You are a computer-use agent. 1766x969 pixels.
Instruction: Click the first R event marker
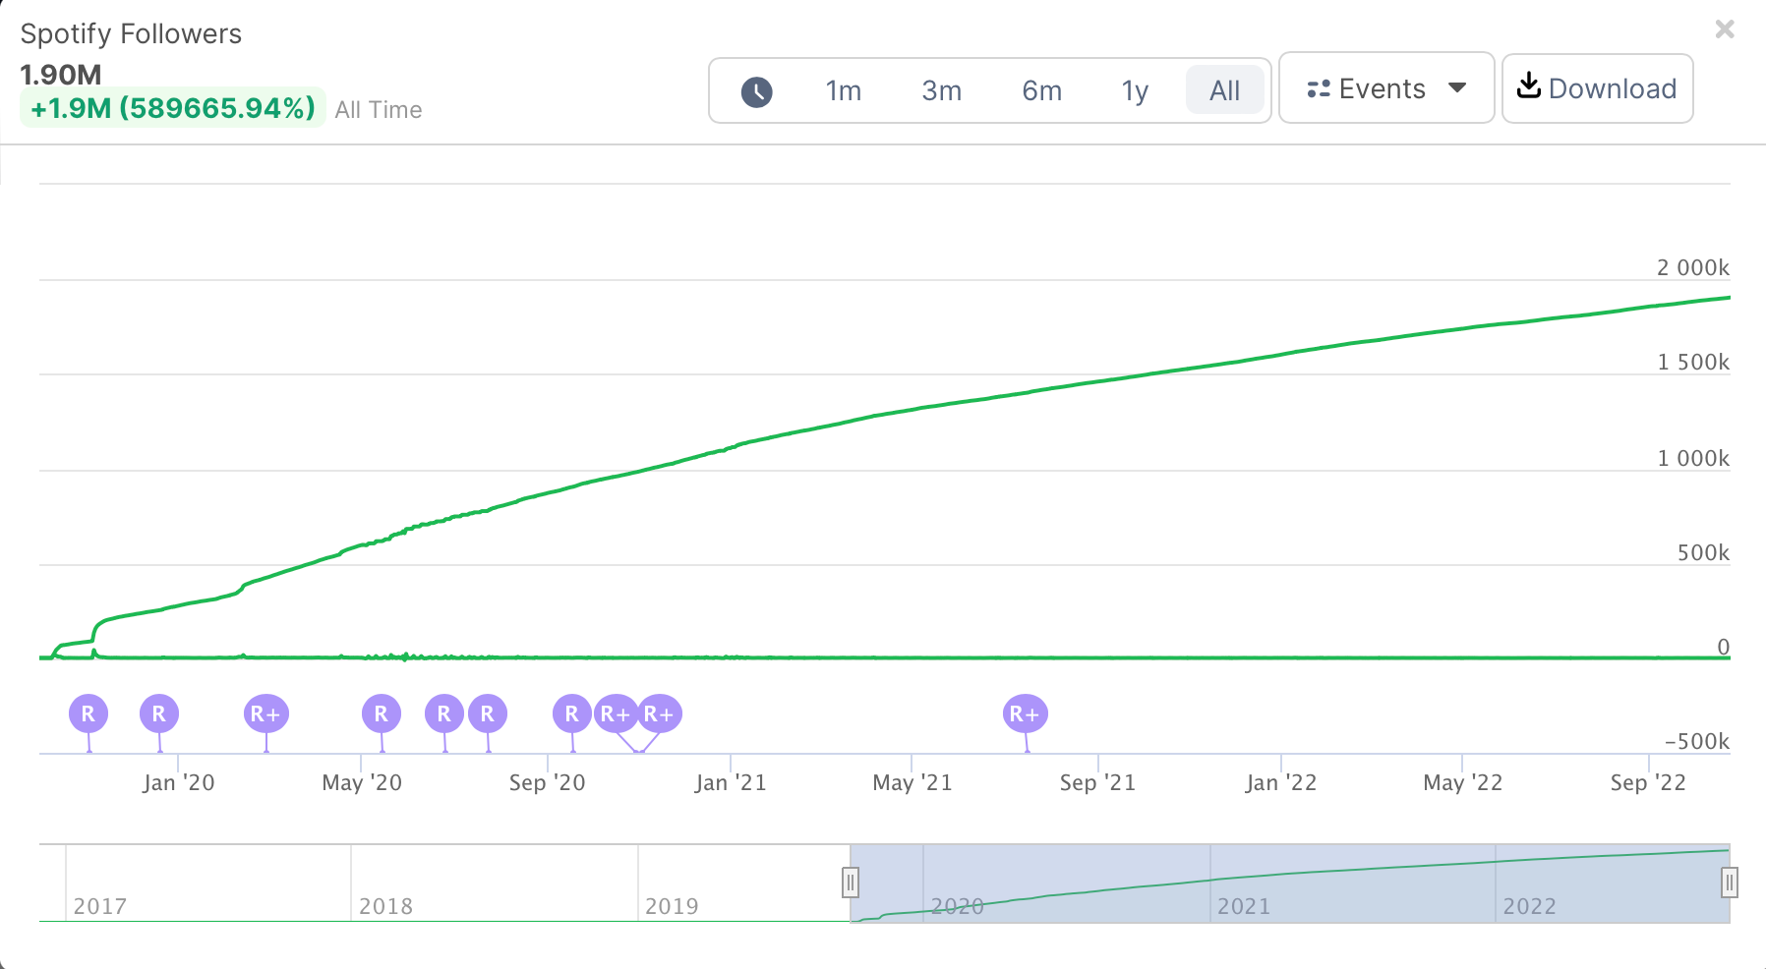88,714
